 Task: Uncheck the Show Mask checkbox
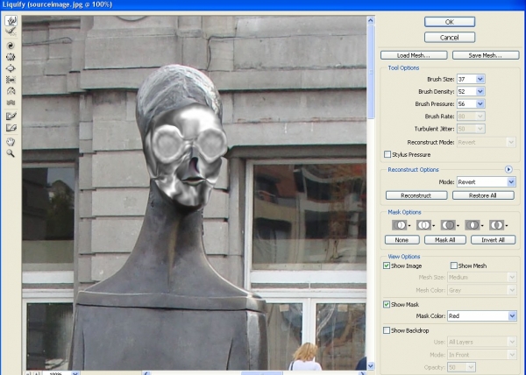[x=387, y=304]
